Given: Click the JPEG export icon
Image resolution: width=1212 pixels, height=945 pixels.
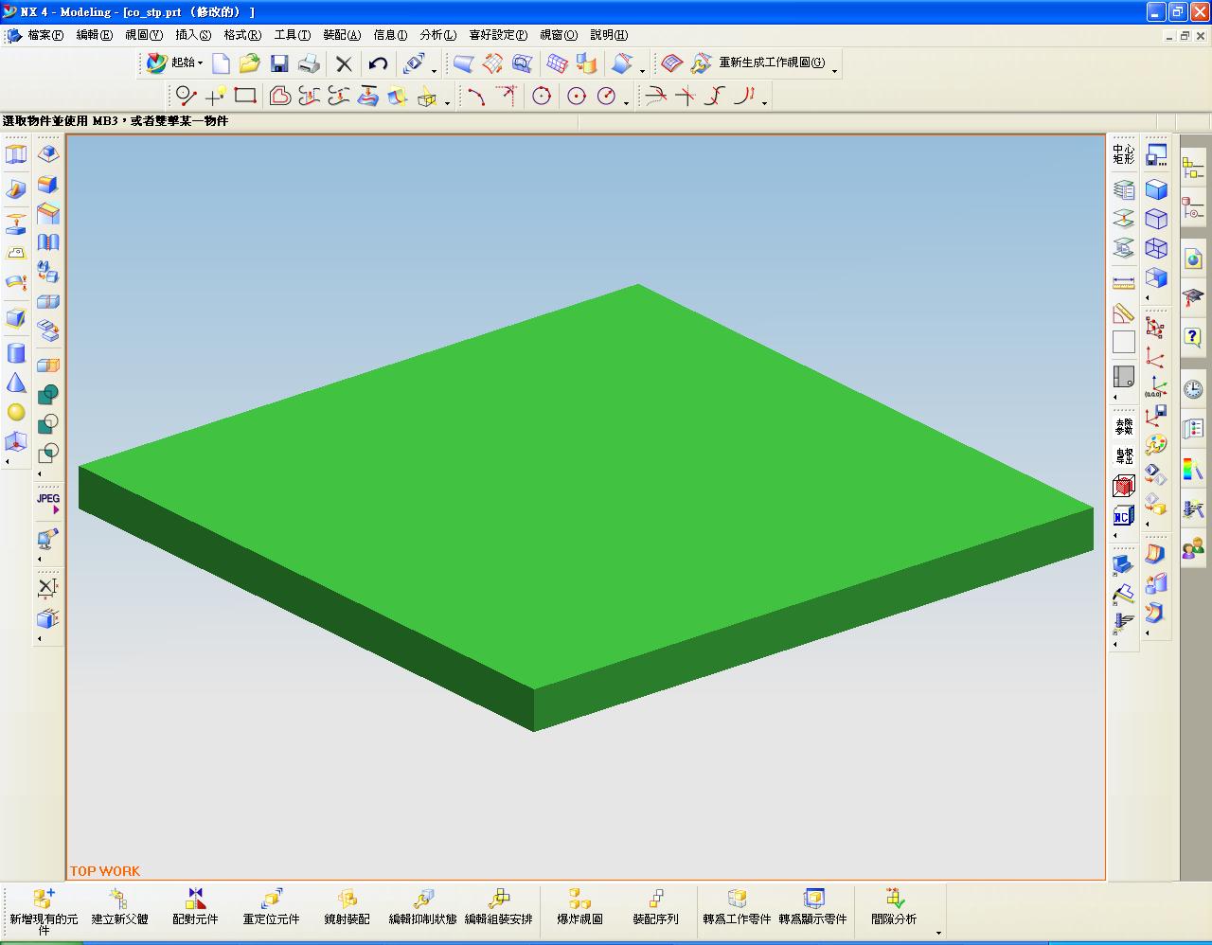Looking at the screenshot, I should (x=48, y=502).
